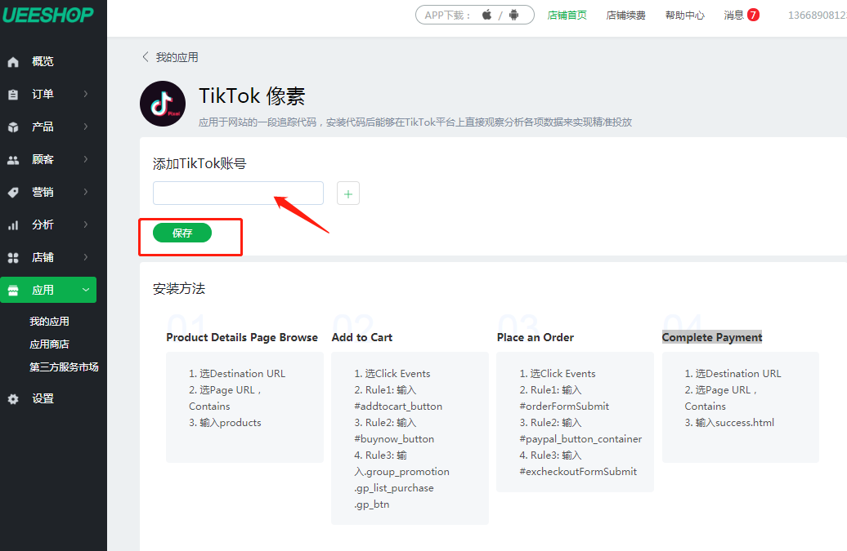Image resolution: width=847 pixels, height=551 pixels.
Task: Click the TikTok 像素 page title
Action: click(252, 96)
